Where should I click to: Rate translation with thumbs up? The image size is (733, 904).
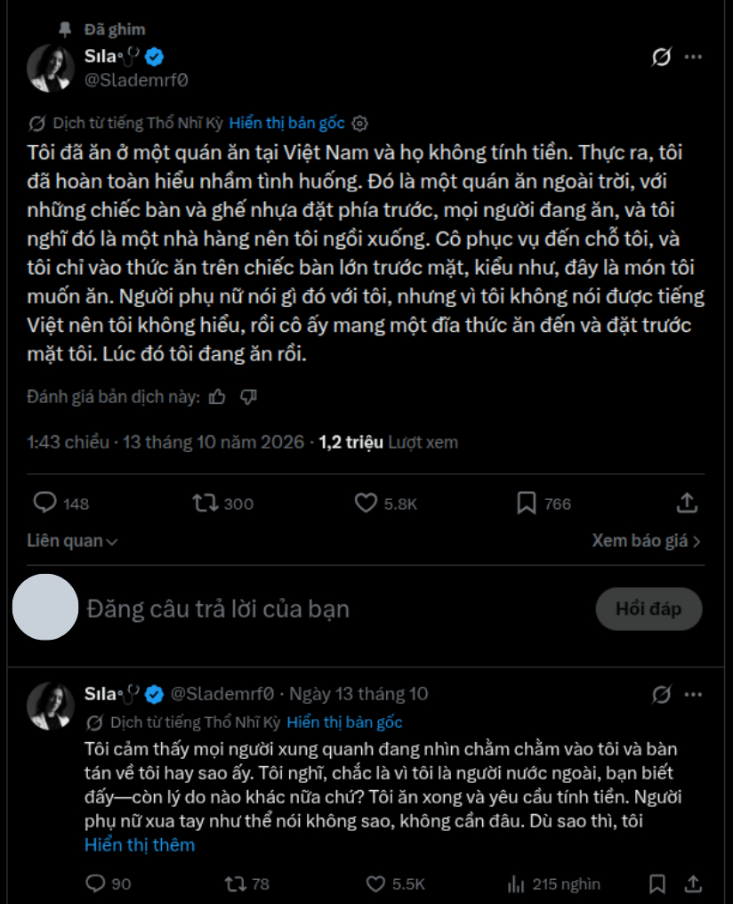coord(217,397)
